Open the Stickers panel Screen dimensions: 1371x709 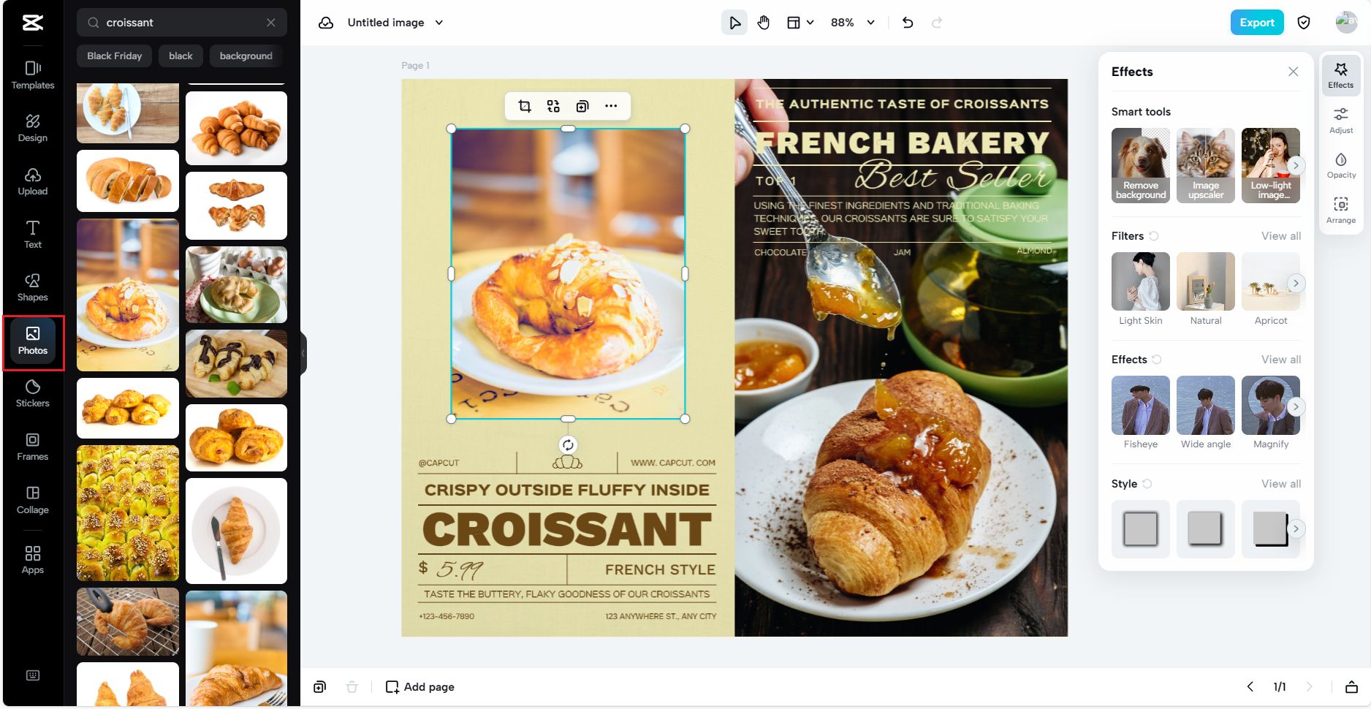tap(32, 394)
